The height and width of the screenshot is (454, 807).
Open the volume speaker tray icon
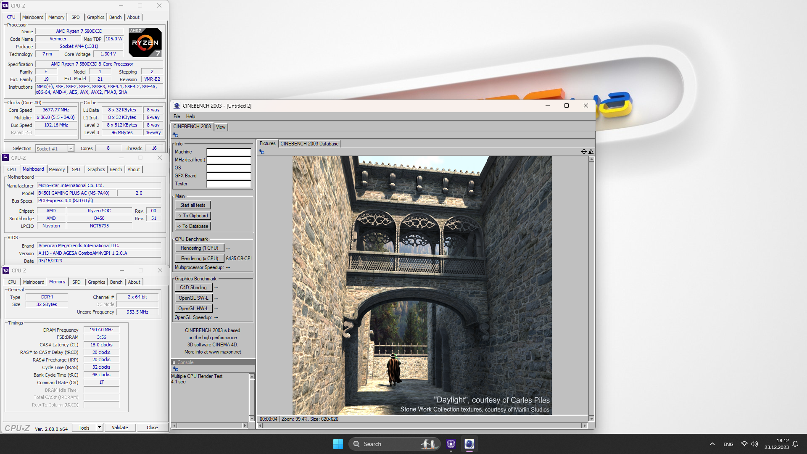[754, 444]
